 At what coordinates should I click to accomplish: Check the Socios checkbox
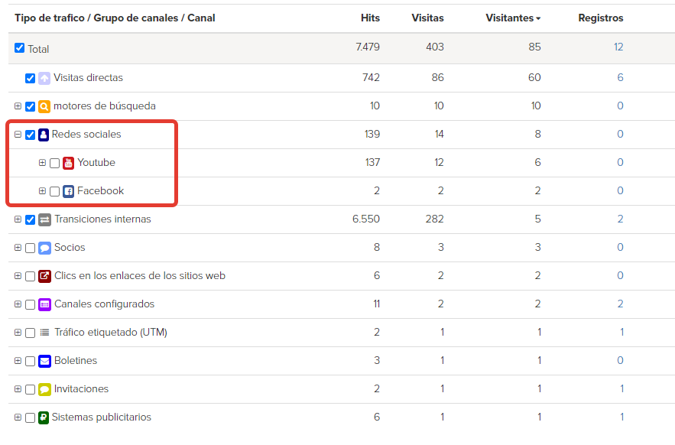(x=30, y=248)
